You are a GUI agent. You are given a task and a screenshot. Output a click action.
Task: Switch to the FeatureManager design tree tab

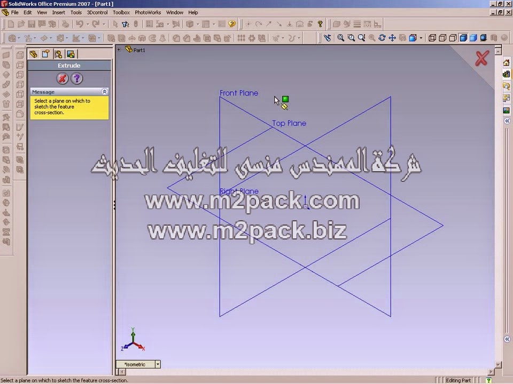[33, 54]
